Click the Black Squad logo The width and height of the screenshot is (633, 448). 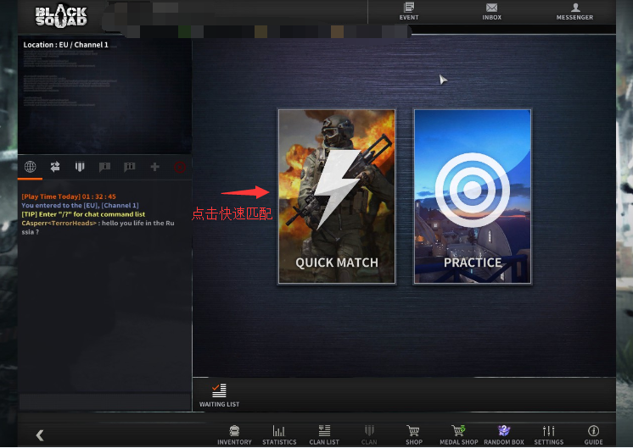(61, 16)
